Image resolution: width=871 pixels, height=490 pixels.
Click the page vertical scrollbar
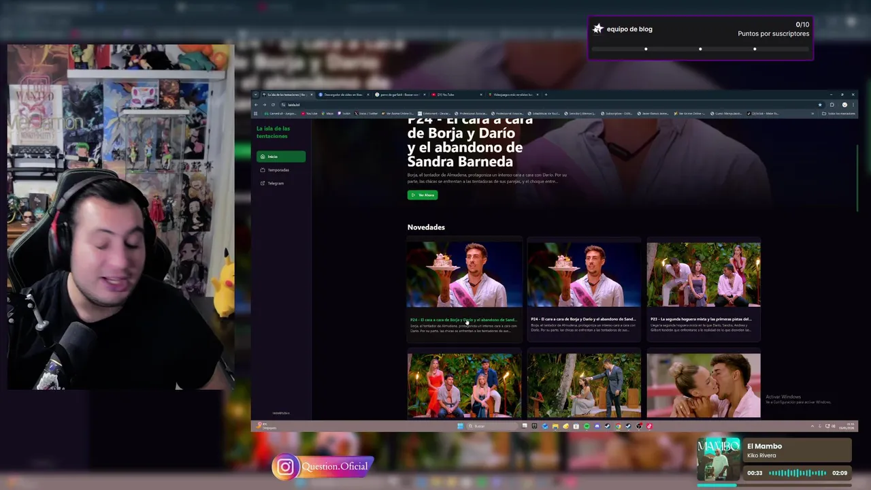coord(856,177)
